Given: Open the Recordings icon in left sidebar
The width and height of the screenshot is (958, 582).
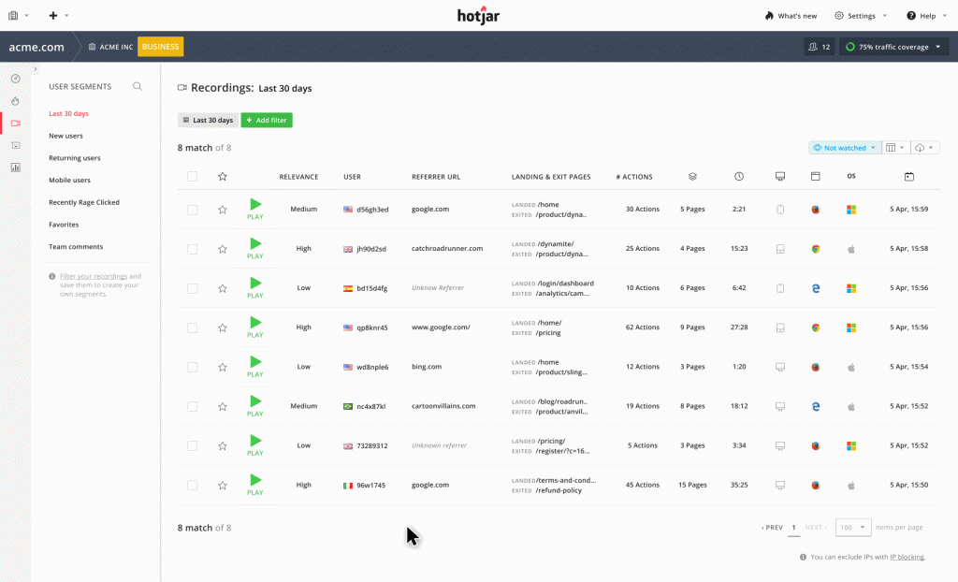Looking at the screenshot, I should (x=15, y=123).
